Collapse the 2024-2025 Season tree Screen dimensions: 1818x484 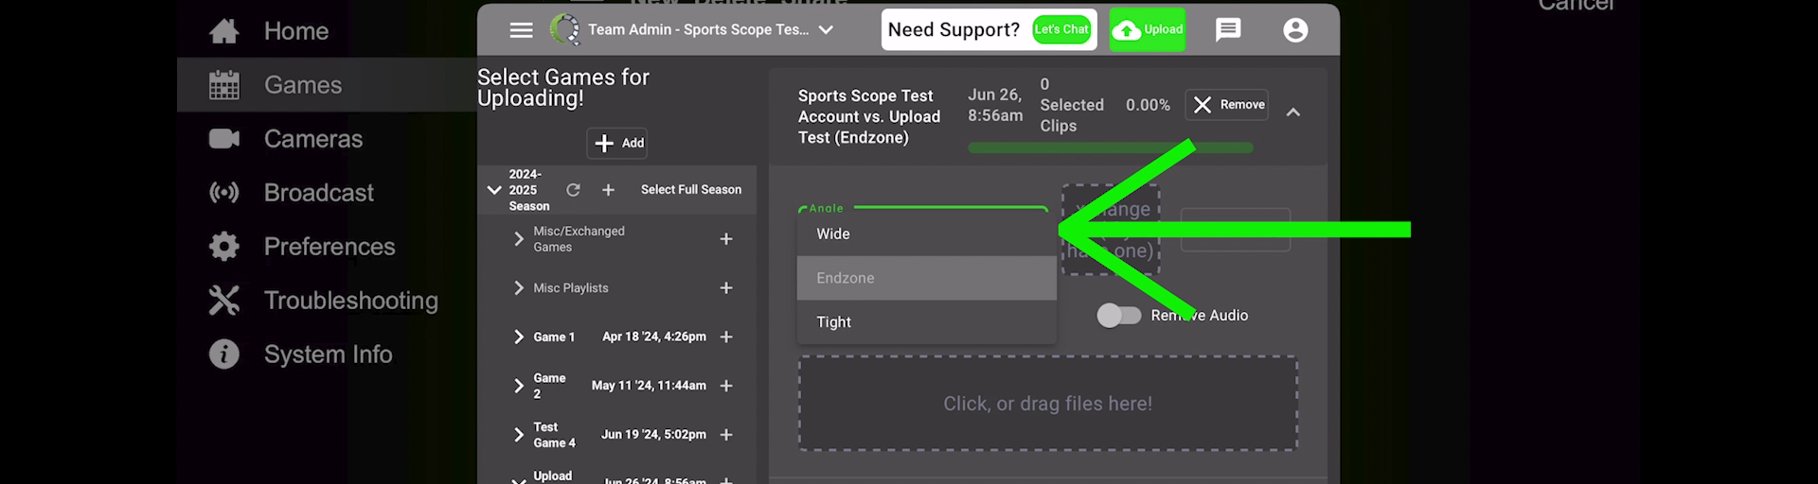tap(493, 190)
